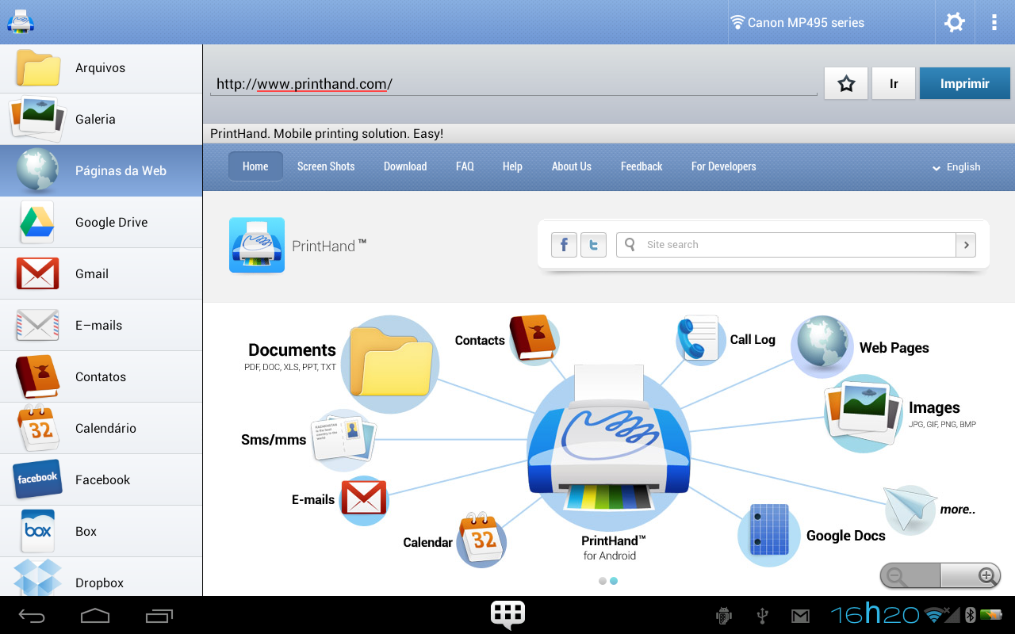Click the Call Log phone graphic
The width and height of the screenshot is (1015, 634).
pyautogui.click(x=699, y=339)
